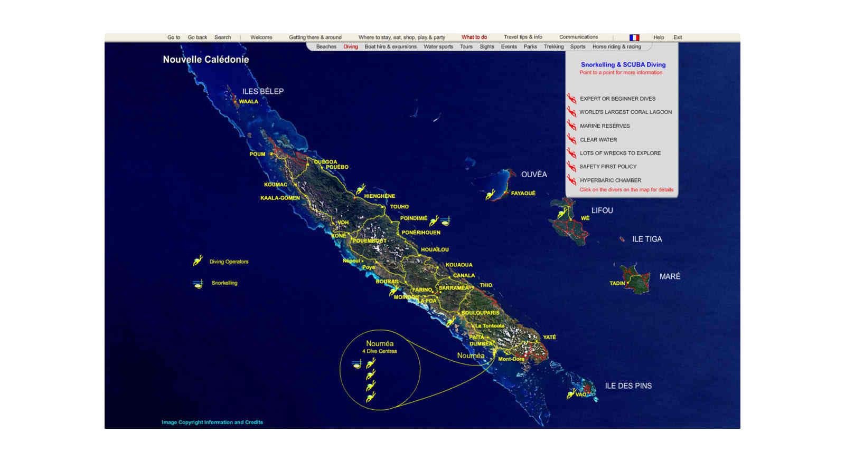Open the Go to menu
Image resolution: width=845 pixels, height=462 pixels.
click(174, 37)
